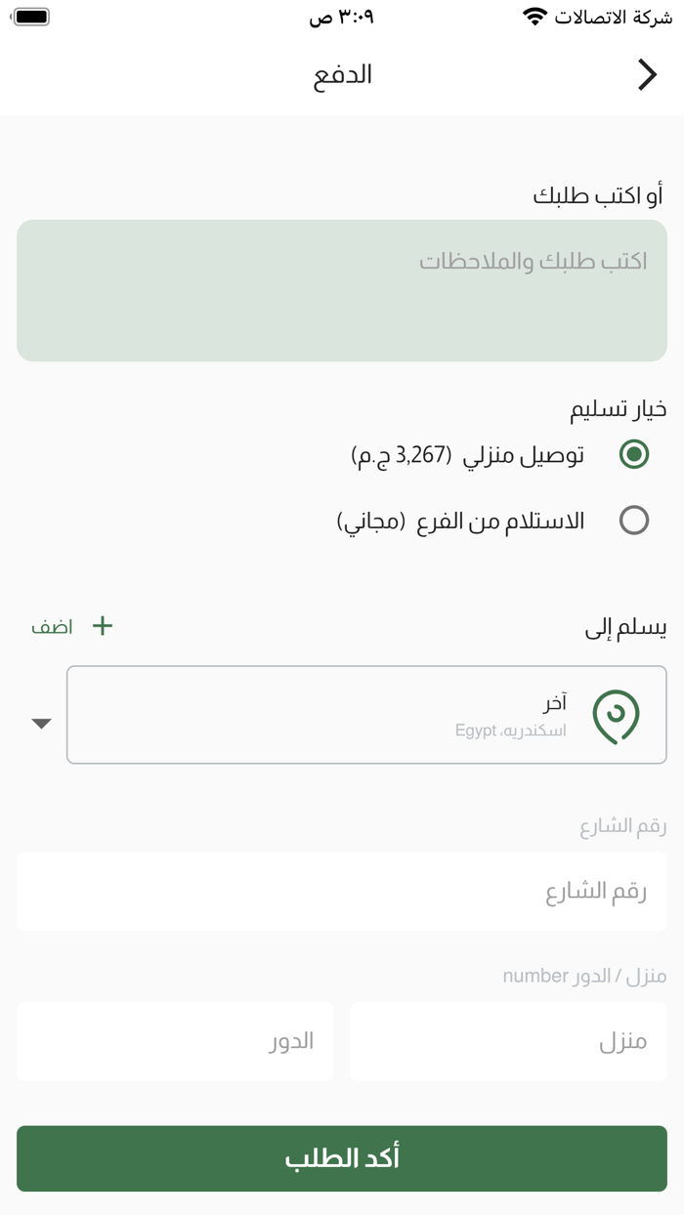Focus the الدور floor input field

(x=175, y=1041)
